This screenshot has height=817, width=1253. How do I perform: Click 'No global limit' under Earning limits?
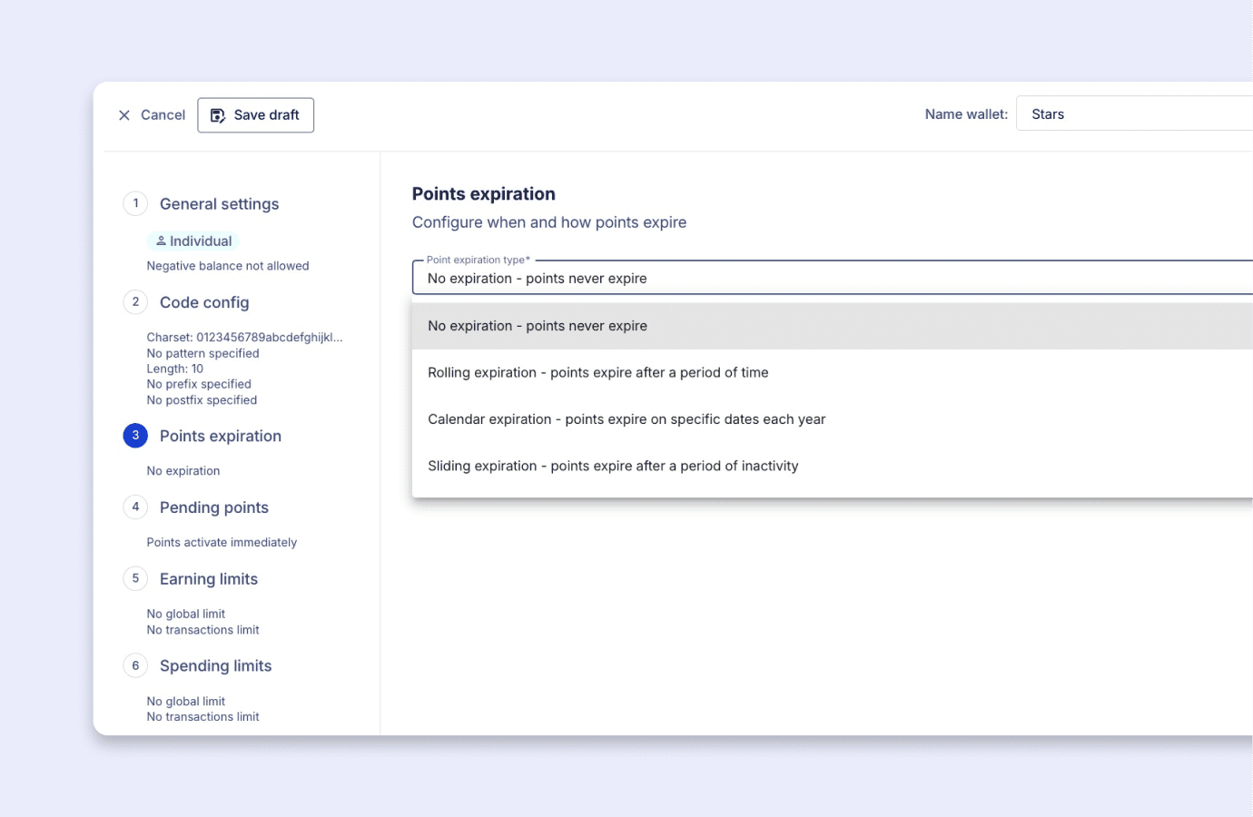[186, 615]
